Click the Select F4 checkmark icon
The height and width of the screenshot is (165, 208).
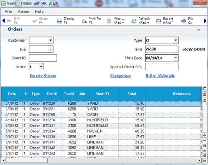point(35,21)
